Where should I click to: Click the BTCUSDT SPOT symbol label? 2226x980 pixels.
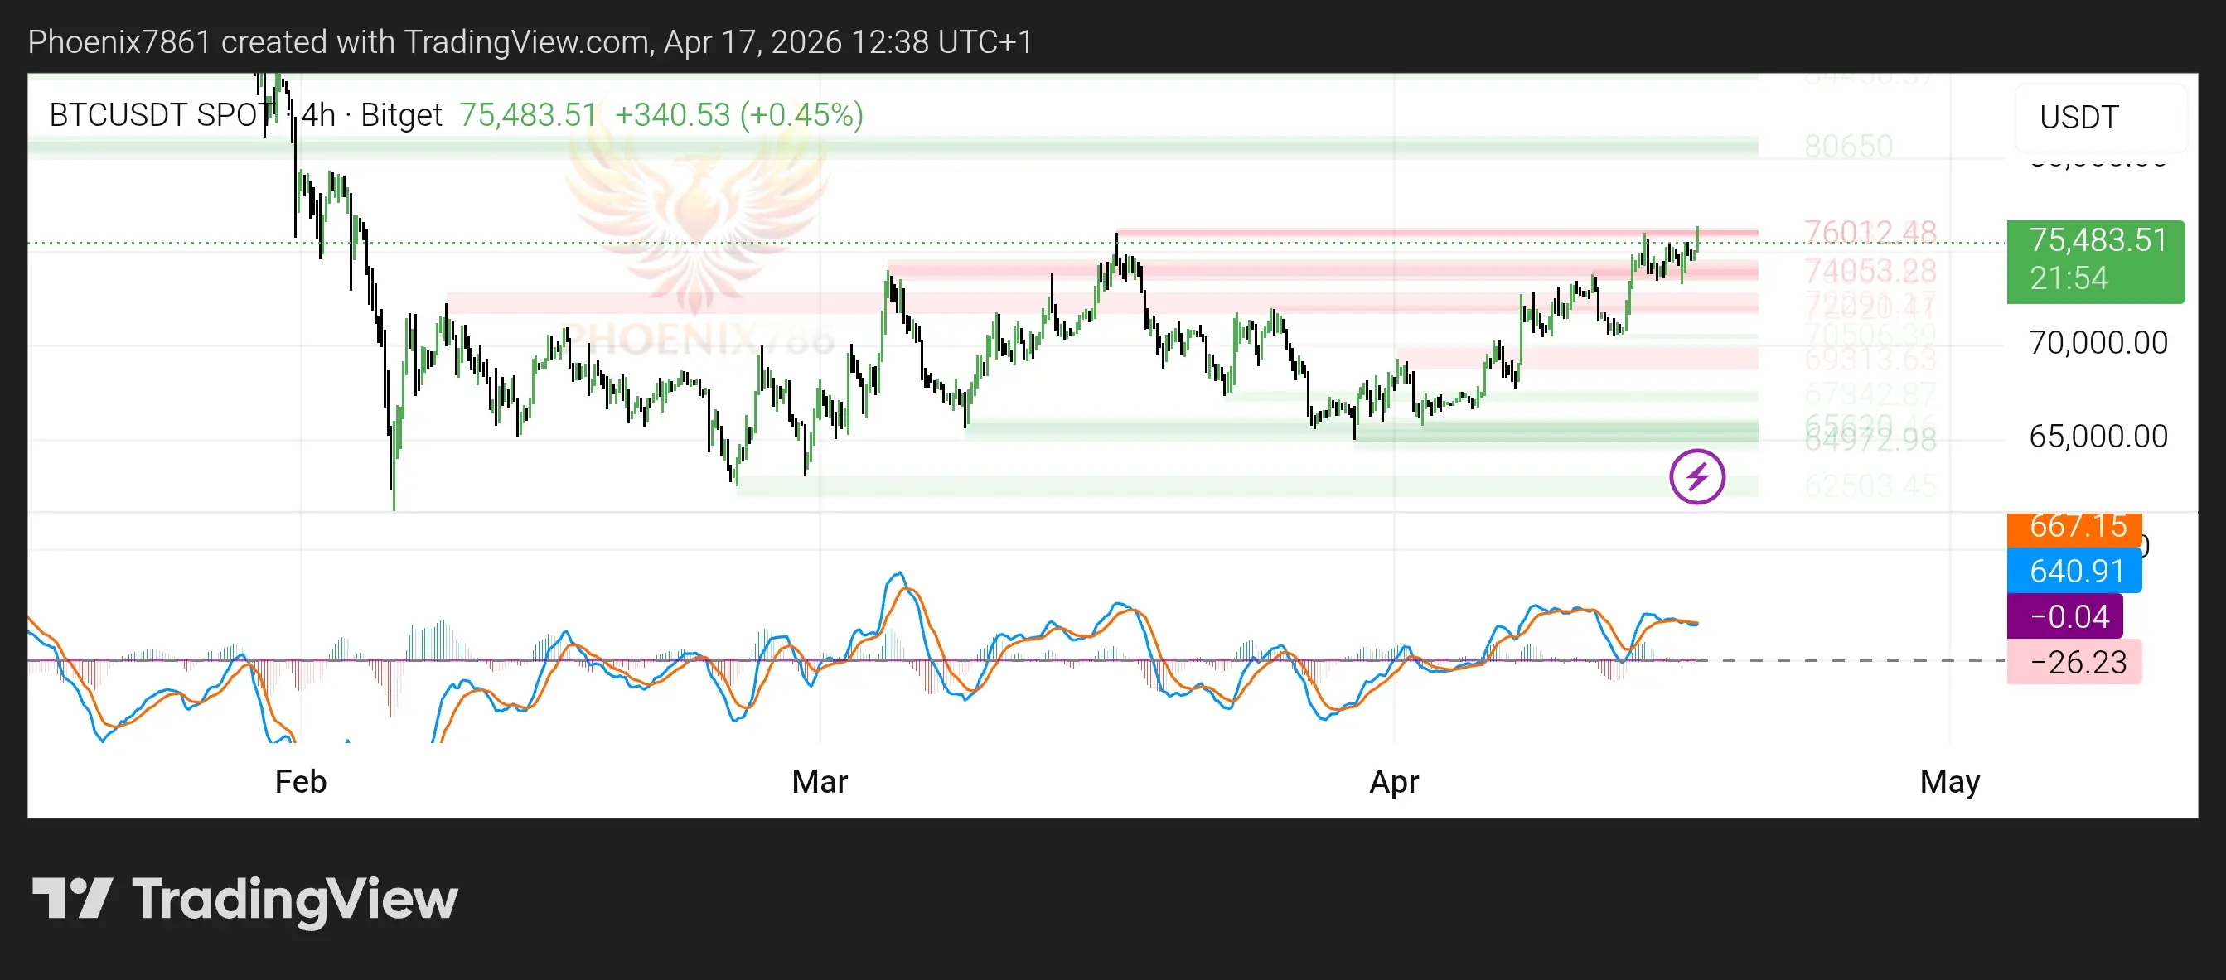click(x=160, y=115)
